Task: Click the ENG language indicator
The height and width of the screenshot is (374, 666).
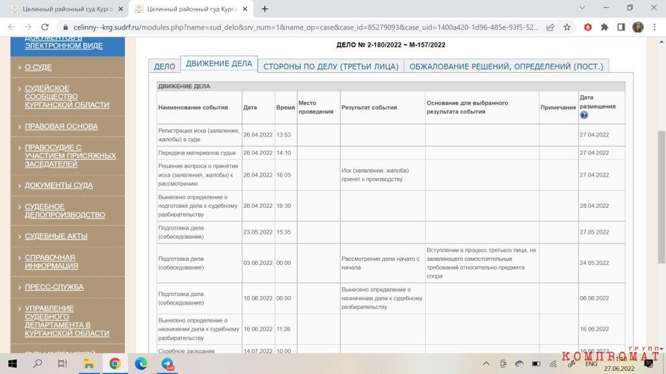Action: 591,364
